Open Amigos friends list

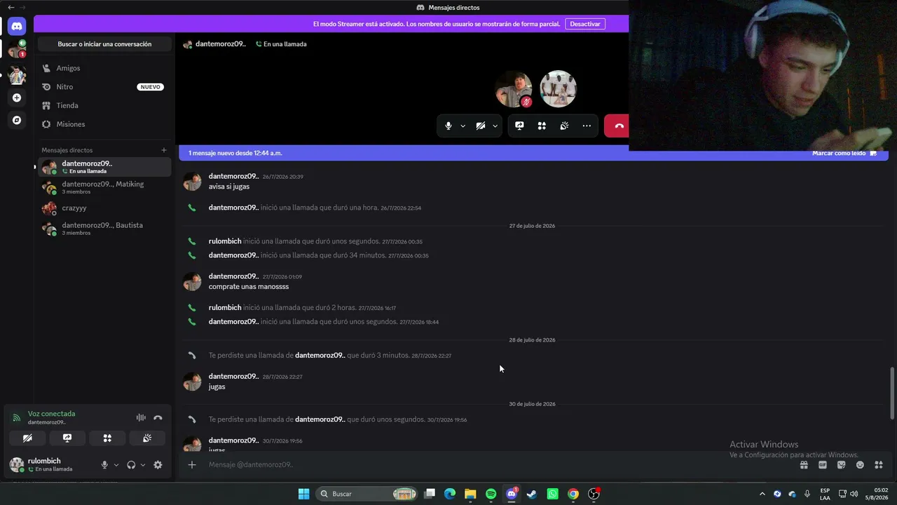click(104, 68)
